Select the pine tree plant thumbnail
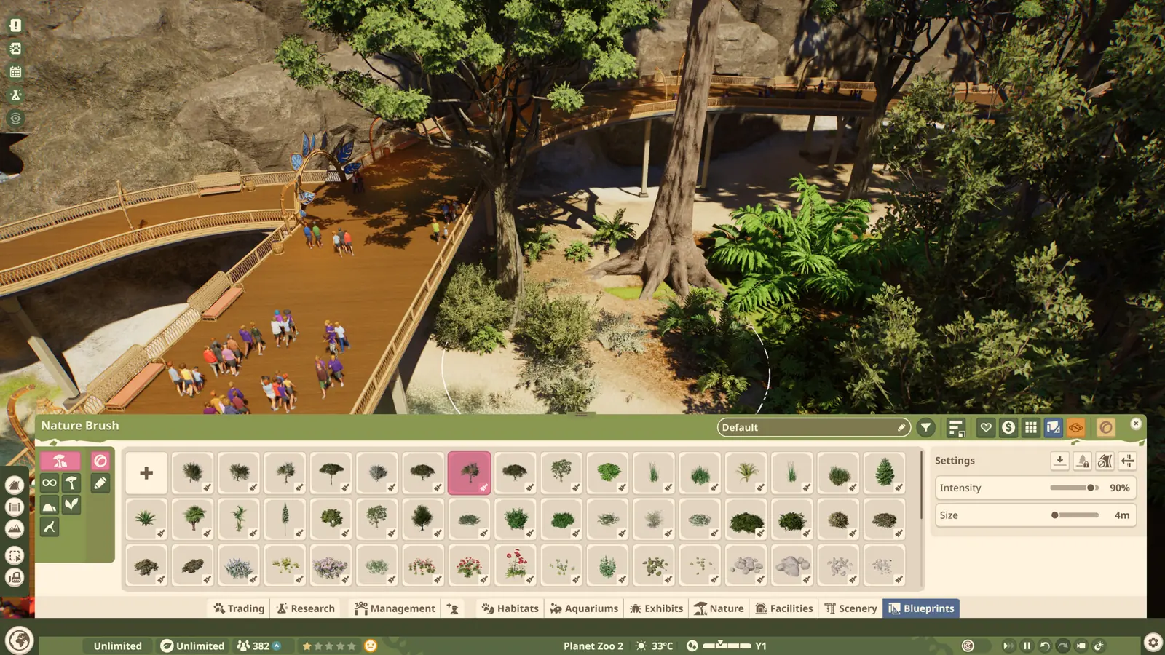Viewport: 1165px width, 655px height. [x=885, y=473]
